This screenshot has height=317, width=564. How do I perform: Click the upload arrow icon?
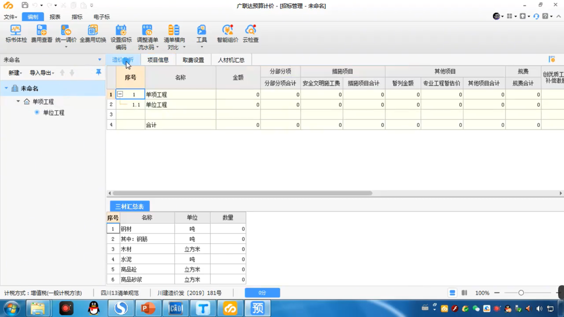point(523,16)
